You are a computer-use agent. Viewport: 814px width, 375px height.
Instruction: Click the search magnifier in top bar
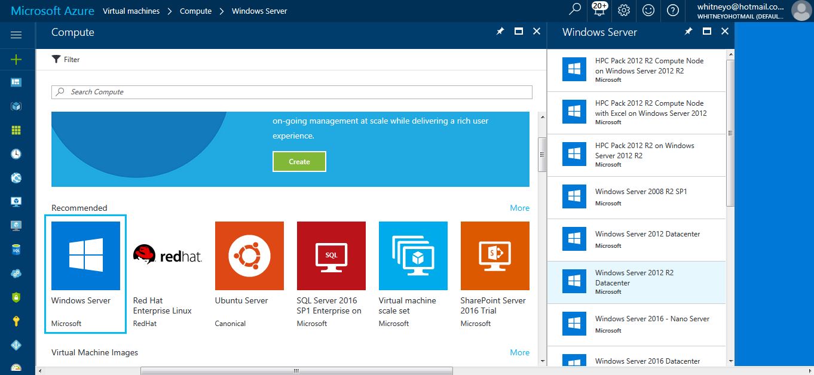tap(575, 10)
